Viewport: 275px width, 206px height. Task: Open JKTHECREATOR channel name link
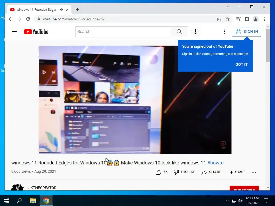[42, 188]
